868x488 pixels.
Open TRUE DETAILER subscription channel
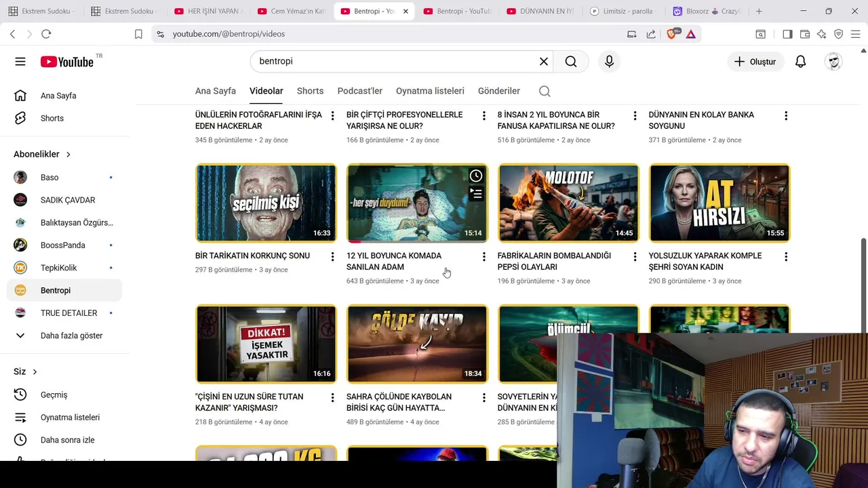point(64,313)
